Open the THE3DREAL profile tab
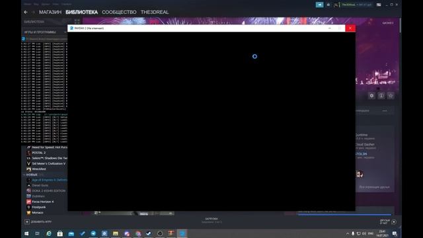Viewport: 423px width, 238px height. click(x=155, y=12)
